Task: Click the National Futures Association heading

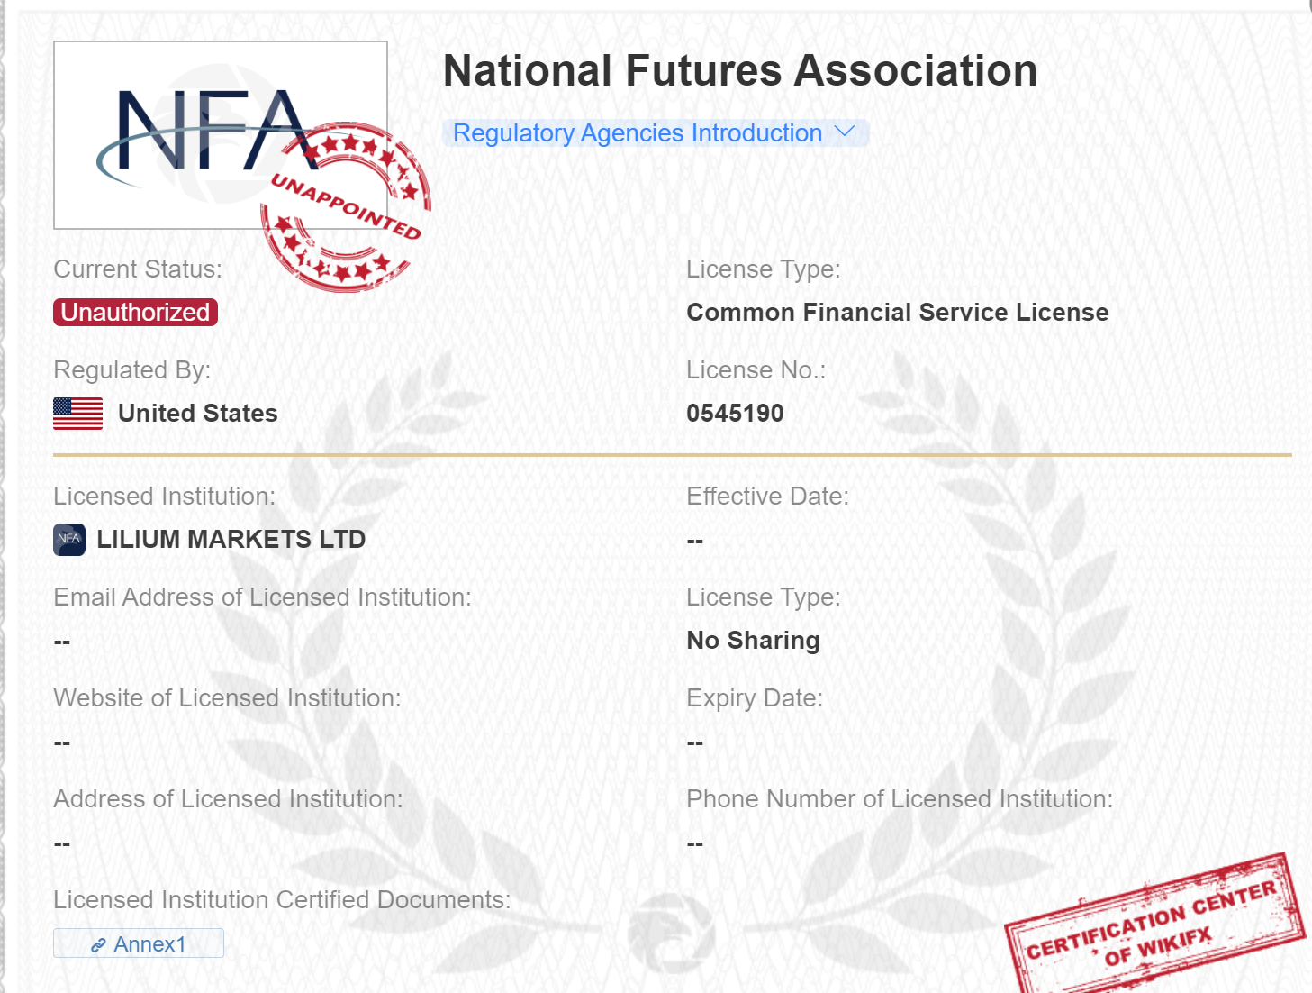Action: (x=740, y=70)
